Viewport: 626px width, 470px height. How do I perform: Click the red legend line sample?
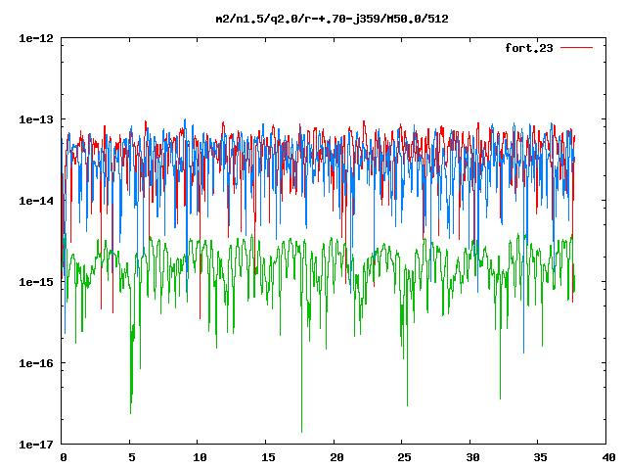tap(576, 48)
